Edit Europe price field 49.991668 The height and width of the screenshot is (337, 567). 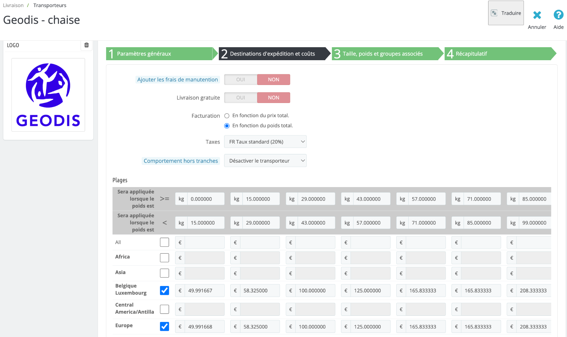click(x=204, y=327)
